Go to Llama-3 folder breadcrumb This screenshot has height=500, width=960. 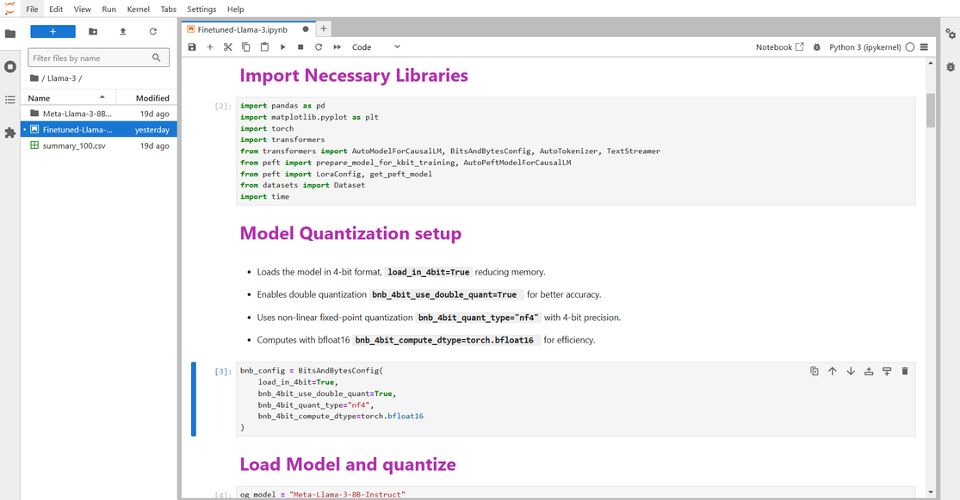pyautogui.click(x=62, y=78)
